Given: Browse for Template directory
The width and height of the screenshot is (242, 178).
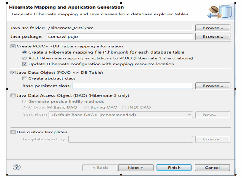Looking at the screenshot, I should (x=213, y=139).
